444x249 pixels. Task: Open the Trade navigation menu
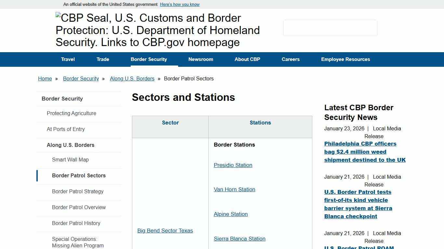(103, 59)
